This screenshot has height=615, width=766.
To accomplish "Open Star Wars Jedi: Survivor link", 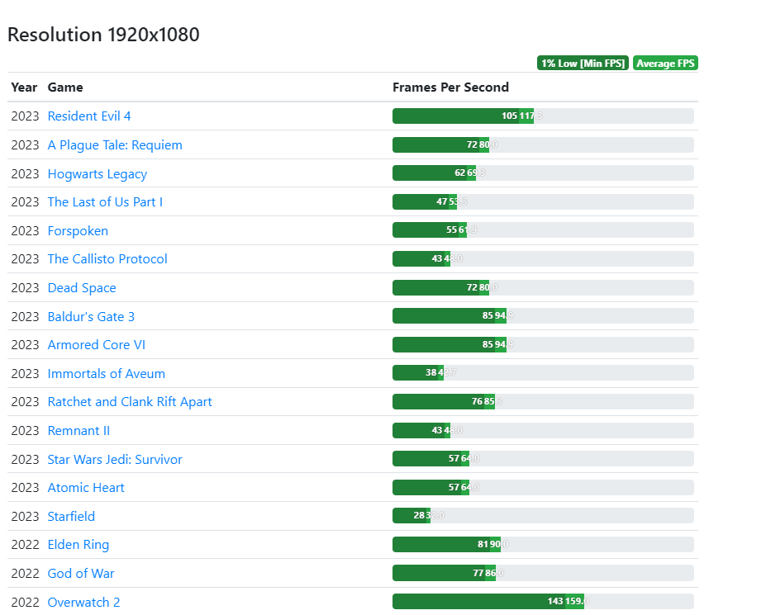I will point(115,460).
